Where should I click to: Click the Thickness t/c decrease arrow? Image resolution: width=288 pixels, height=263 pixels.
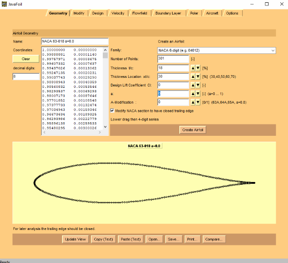198,67
